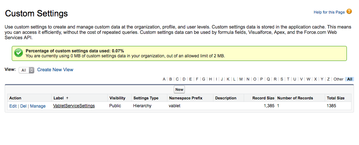
Task: Filter the list by letter T
Action: click(x=288, y=79)
